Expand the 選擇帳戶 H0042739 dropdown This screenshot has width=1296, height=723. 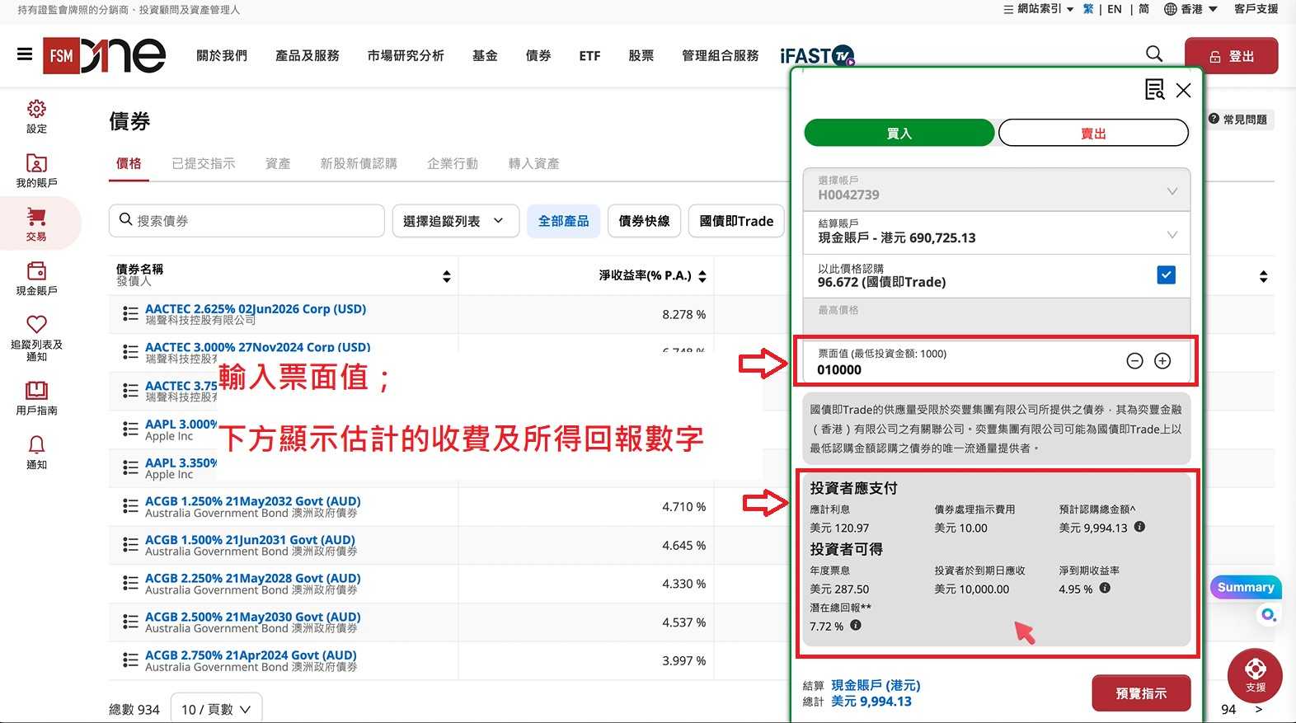[x=997, y=189]
